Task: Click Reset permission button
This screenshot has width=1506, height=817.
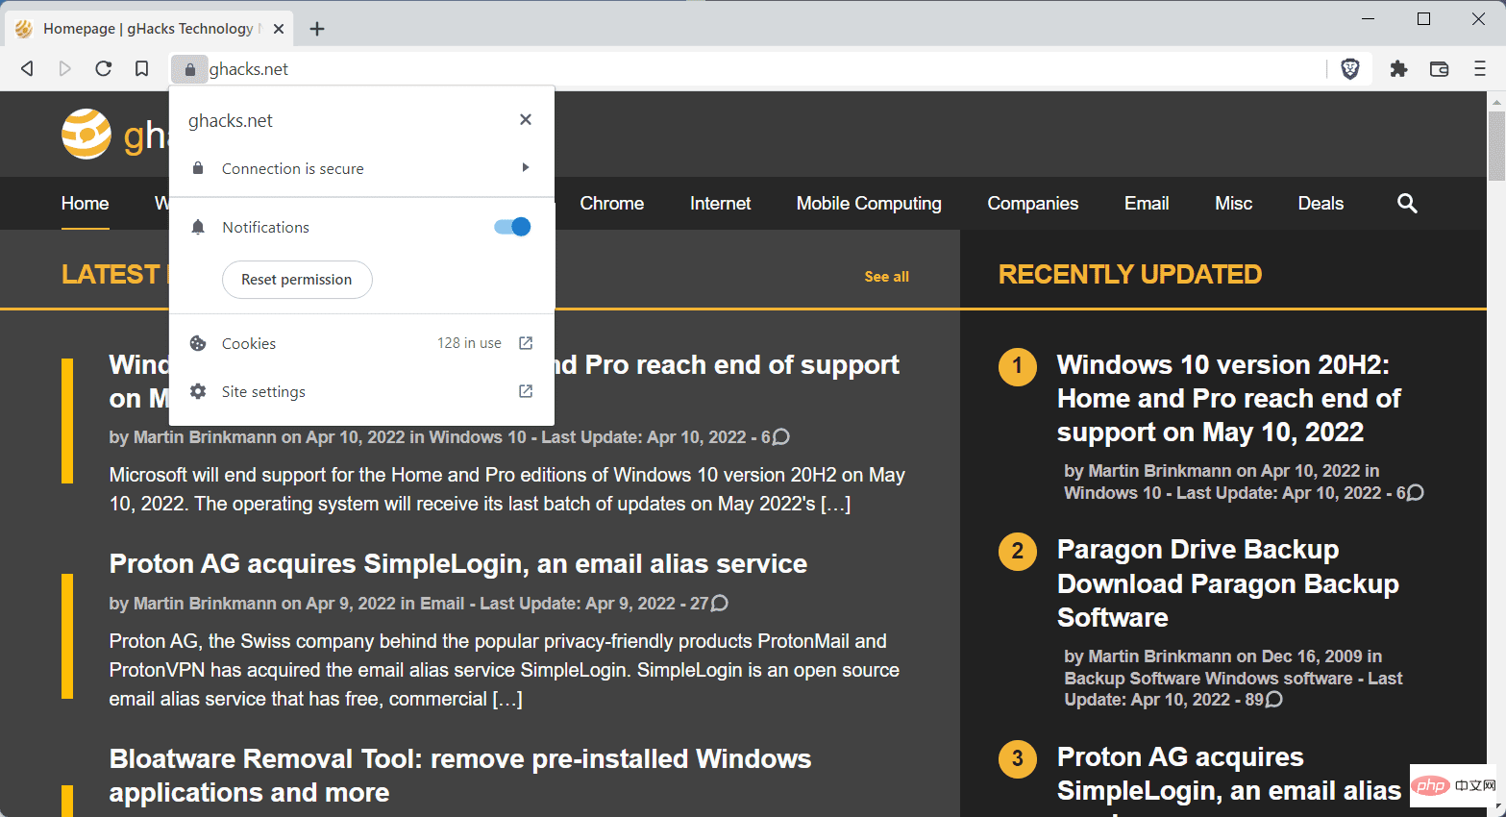Action: click(297, 280)
